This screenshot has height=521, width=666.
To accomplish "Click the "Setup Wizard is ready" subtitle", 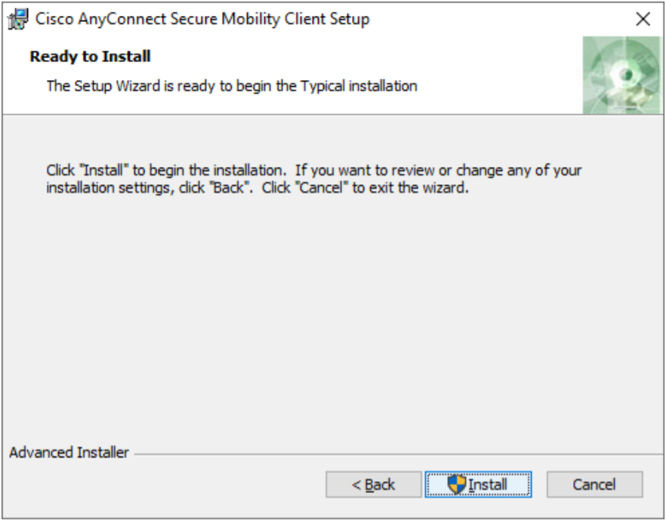I will (232, 86).
